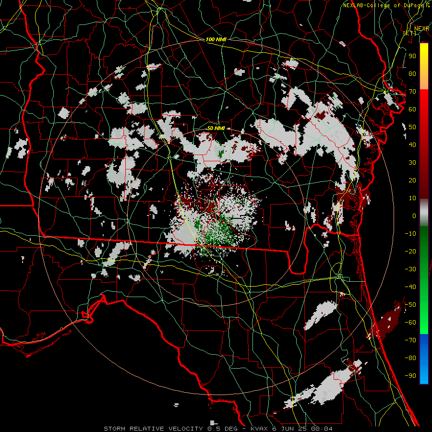Click the -30 value on velocity scale
Image resolution: width=432 pixels, height=432 pixels.
(x=410, y=269)
